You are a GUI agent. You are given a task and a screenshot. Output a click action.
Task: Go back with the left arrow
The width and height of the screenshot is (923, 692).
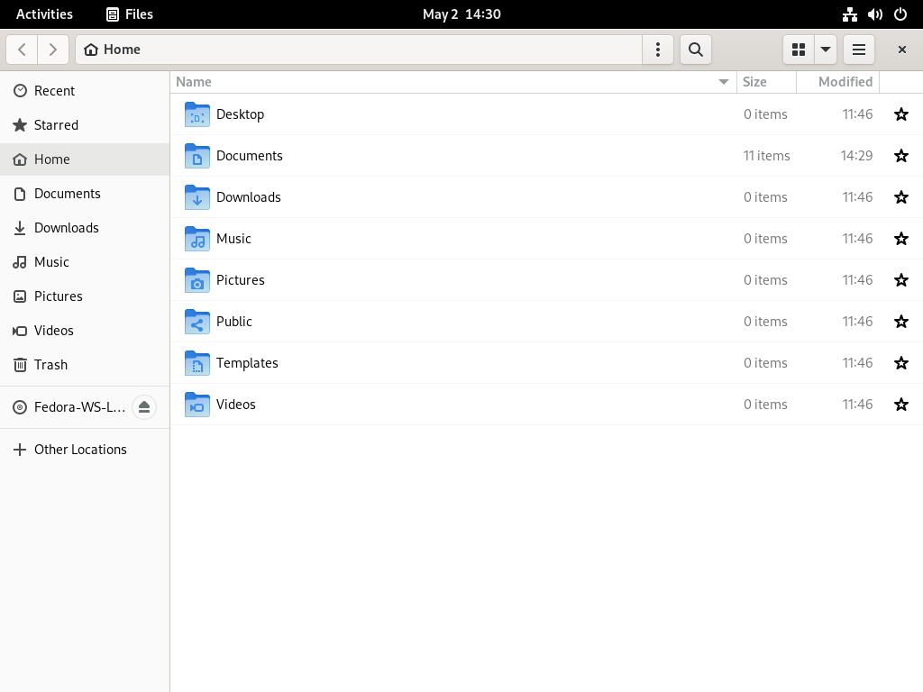pos(23,50)
